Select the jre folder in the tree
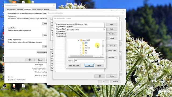172x97 pixels. click(x=86, y=50)
